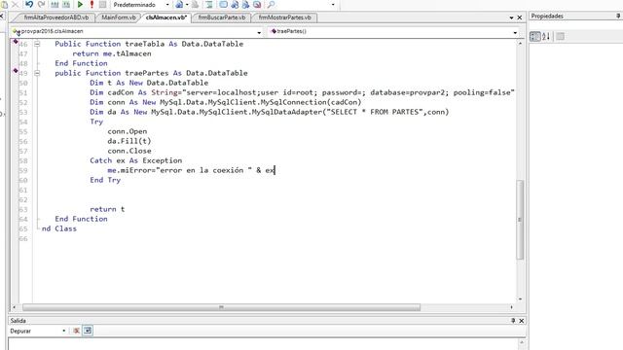Click the 'End Try' code line
This screenshot has height=350, width=623.
pyautogui.click(x=105, y=180)
